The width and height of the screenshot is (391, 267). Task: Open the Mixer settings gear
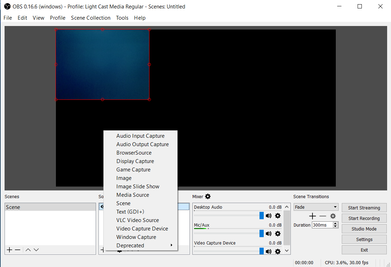click(x=208, y=196)
